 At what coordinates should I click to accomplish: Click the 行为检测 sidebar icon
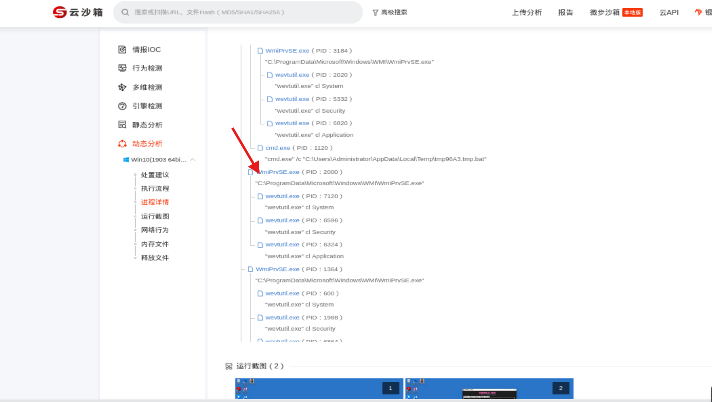122,68
